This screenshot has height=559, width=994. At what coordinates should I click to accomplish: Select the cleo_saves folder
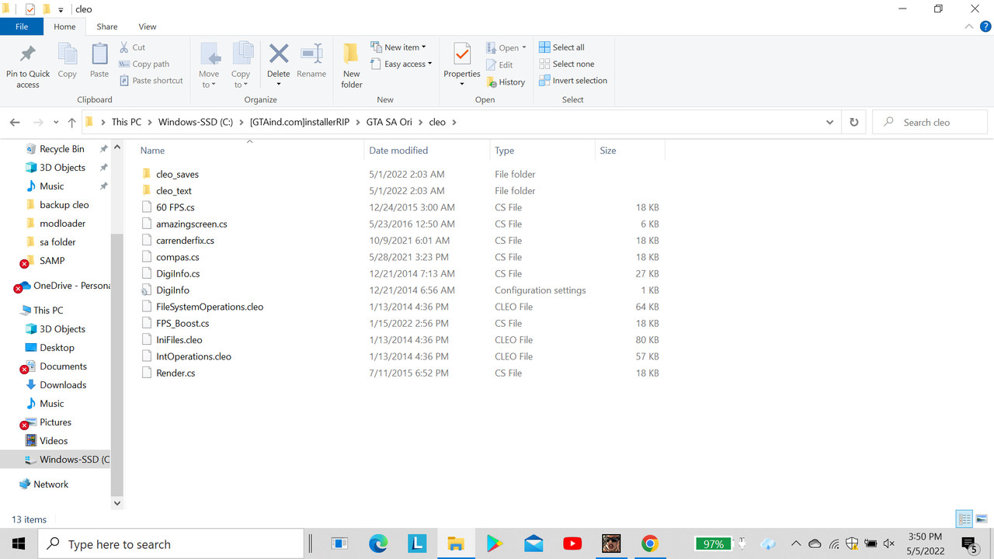[x=177, y=175]
